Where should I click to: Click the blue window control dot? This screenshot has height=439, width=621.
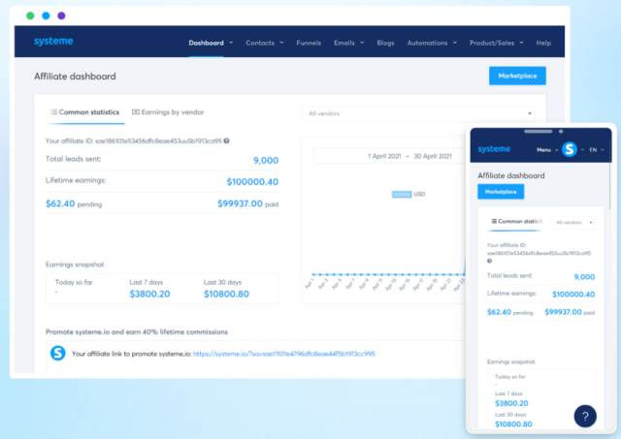coord(46,16)
